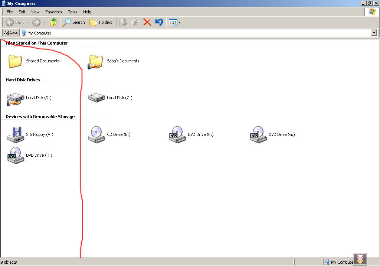The image size is (380, 267).
Task: Restore down the My Computer window
Action: (369, 3)
